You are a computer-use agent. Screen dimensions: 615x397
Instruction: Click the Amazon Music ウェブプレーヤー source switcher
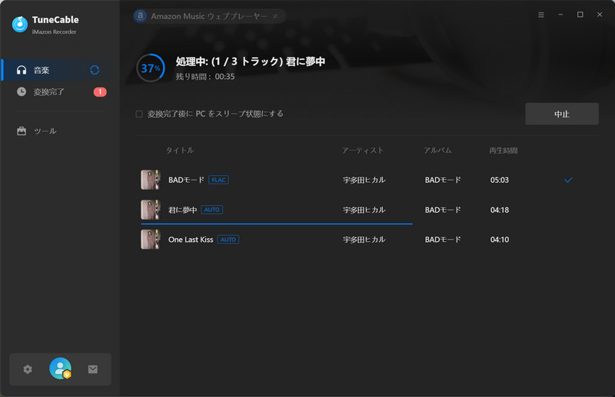[209, 16]
